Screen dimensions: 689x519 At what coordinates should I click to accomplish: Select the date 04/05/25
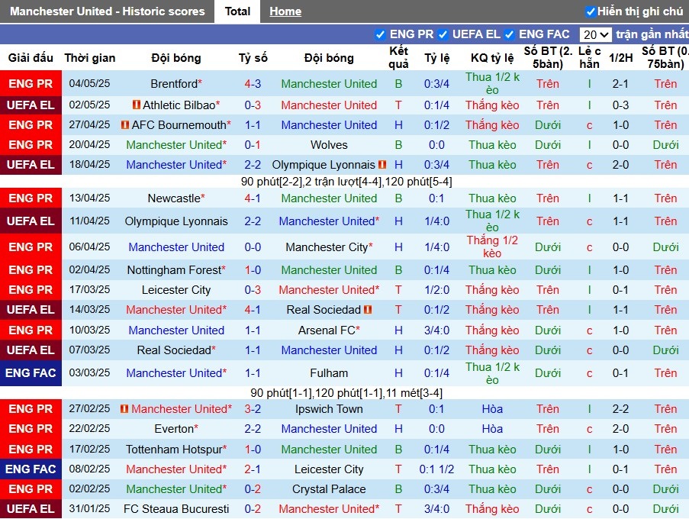[x=89, y=83]
